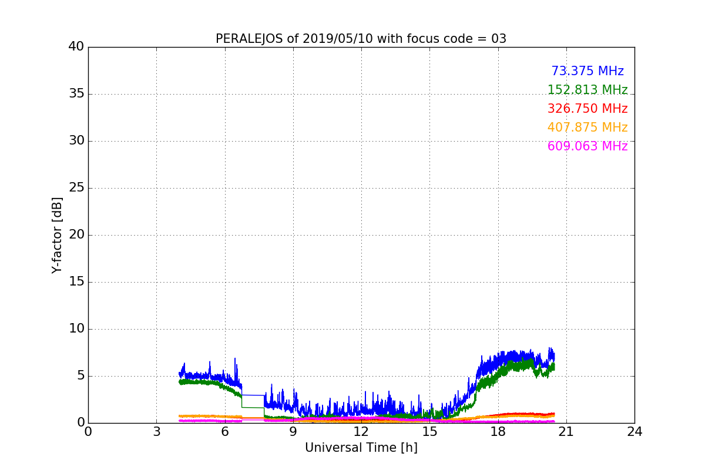The image size is (705, 470).
Task: Select the 73.375 MHz legend label
Action: [x=587, y=71]
